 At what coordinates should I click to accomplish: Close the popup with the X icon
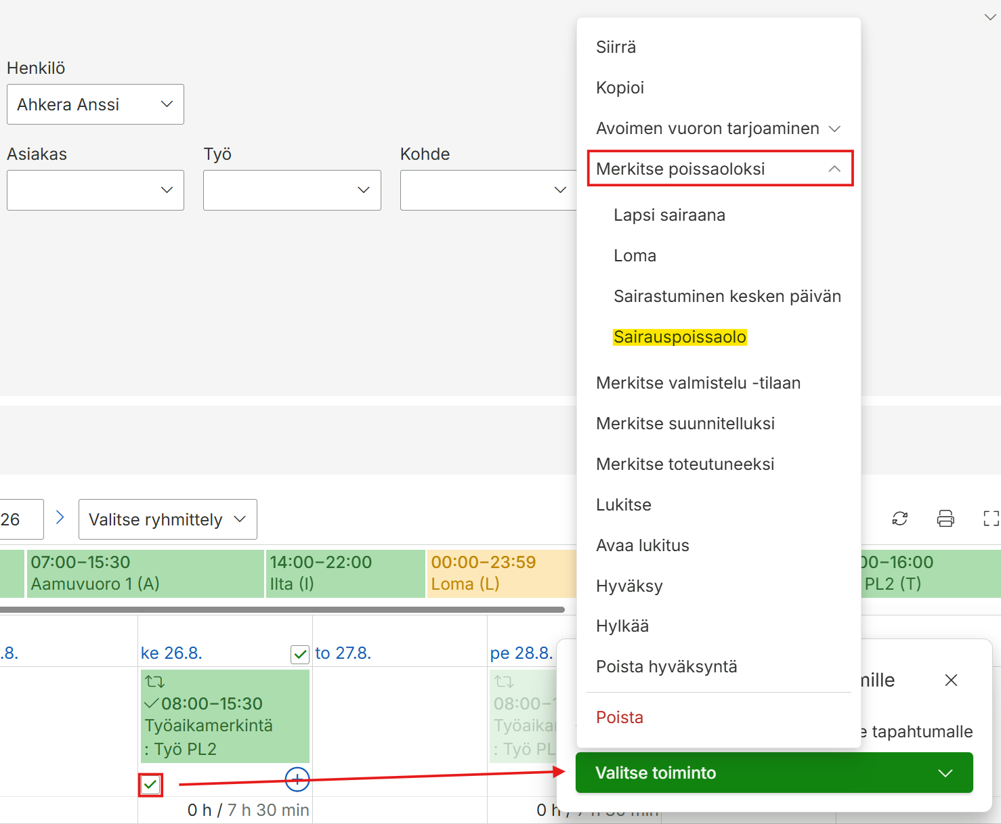coord(951,680)
